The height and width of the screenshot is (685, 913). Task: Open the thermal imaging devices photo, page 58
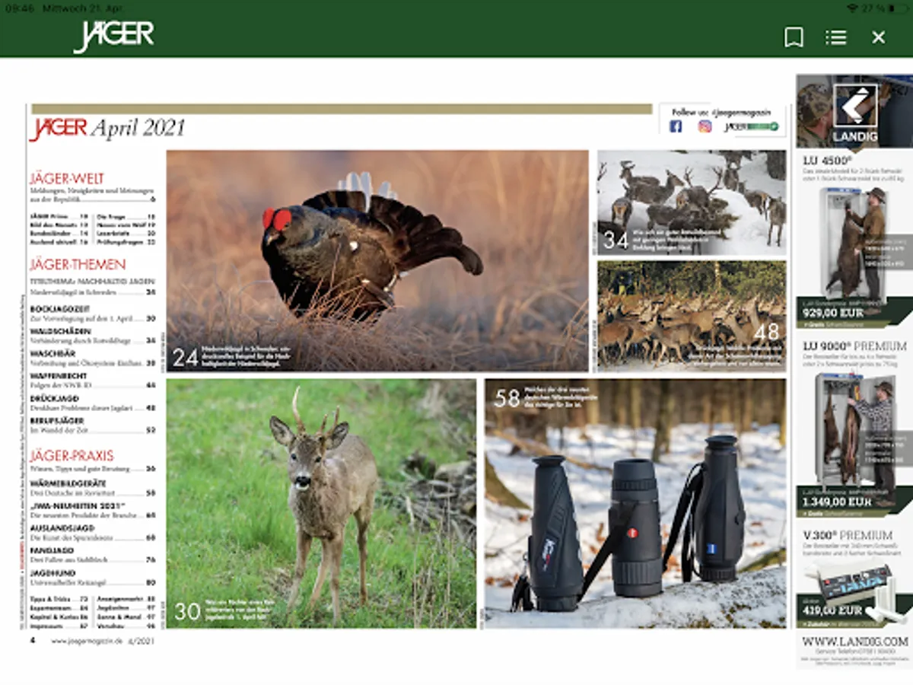pos(635,503)
